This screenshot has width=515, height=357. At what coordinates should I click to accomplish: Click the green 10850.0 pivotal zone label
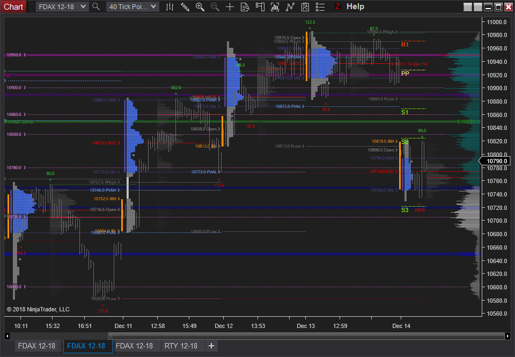468,122
